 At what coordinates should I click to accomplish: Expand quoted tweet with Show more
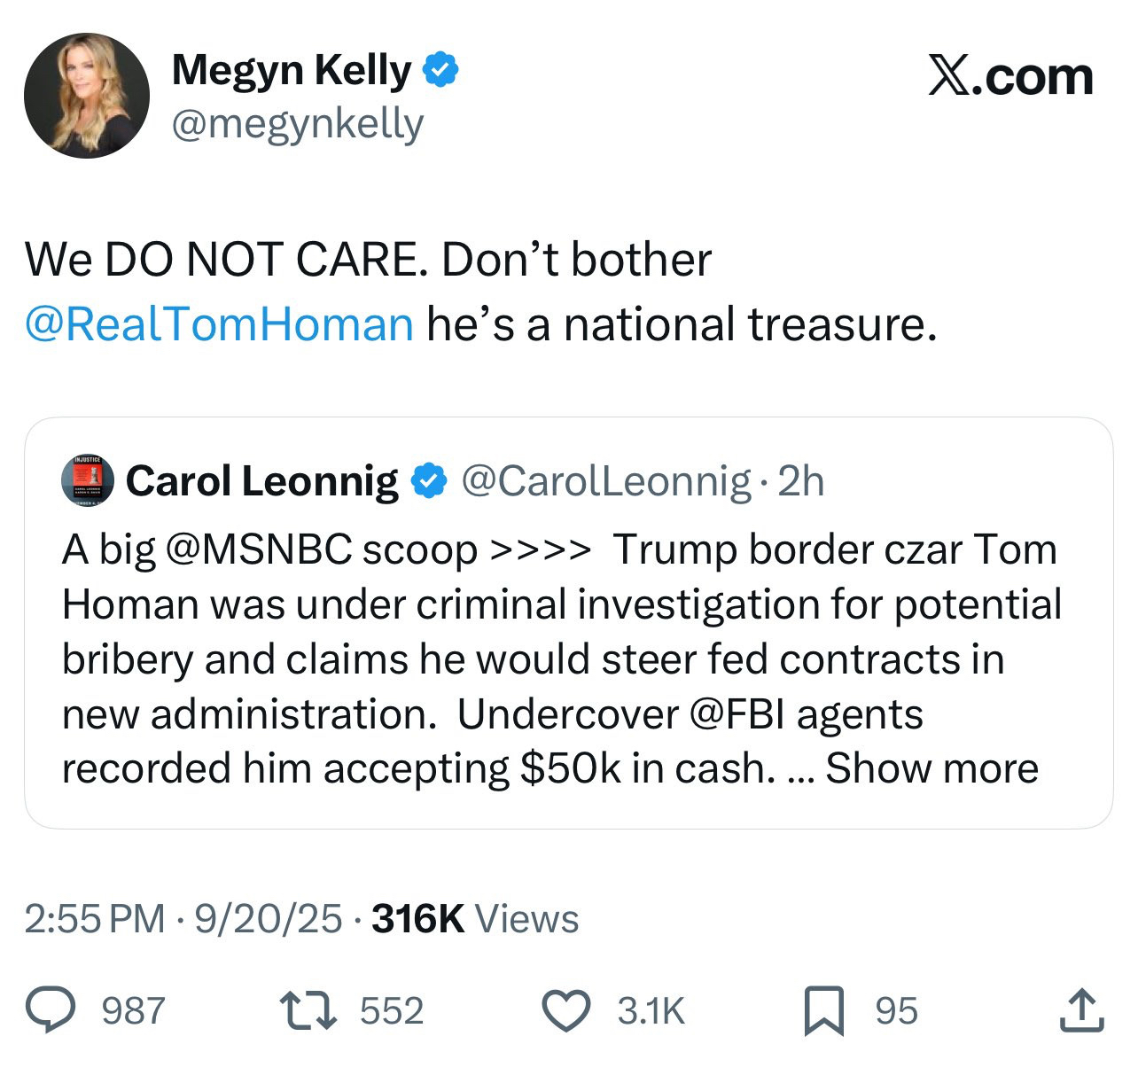pos(931,768)
